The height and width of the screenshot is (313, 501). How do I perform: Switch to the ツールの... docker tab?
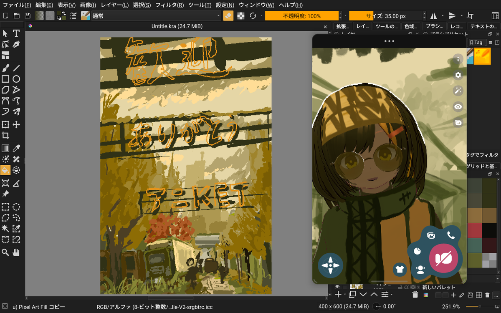[x=386, y=26]
